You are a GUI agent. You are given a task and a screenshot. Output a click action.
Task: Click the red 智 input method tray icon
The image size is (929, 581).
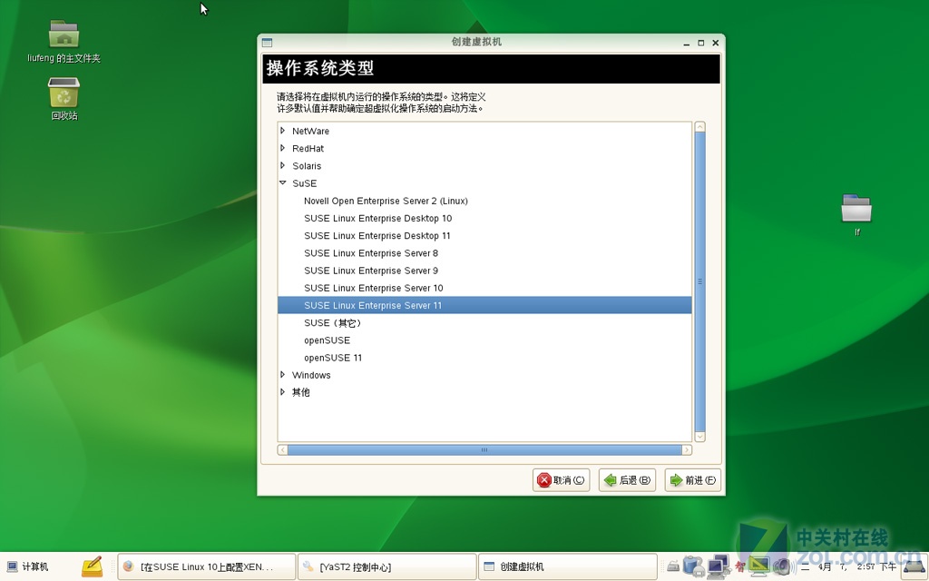740,566
